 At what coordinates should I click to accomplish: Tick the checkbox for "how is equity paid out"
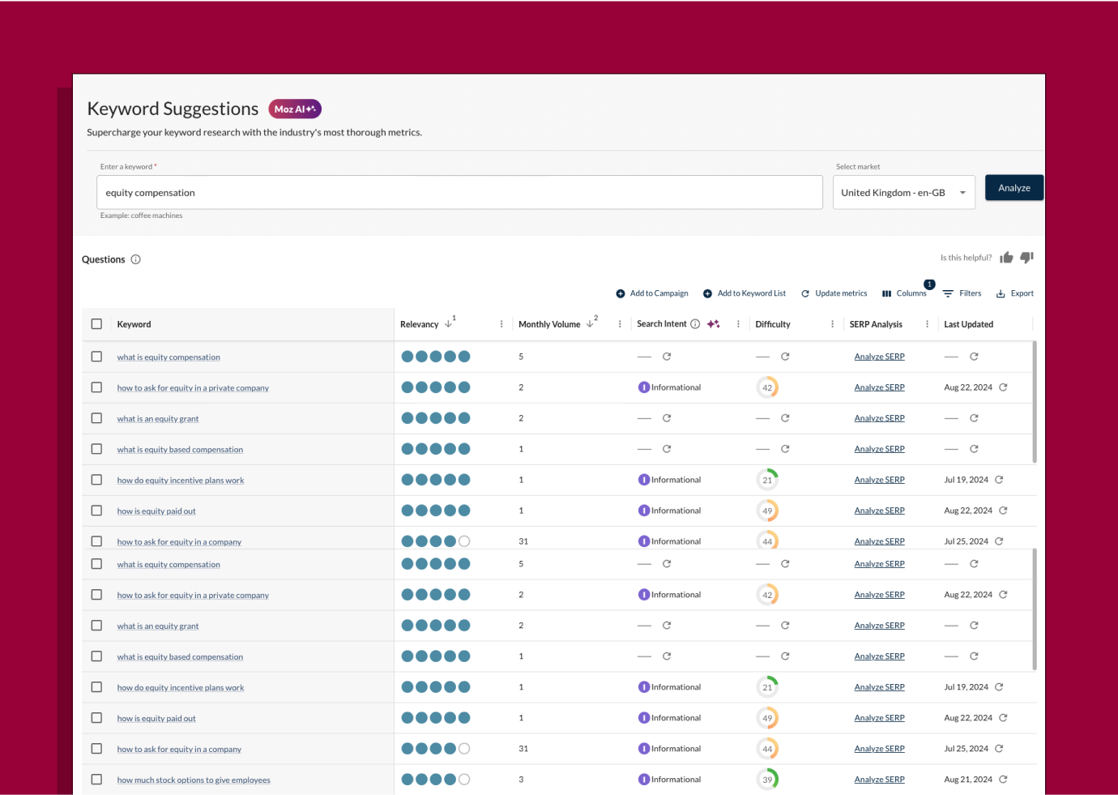pos(96,511)
